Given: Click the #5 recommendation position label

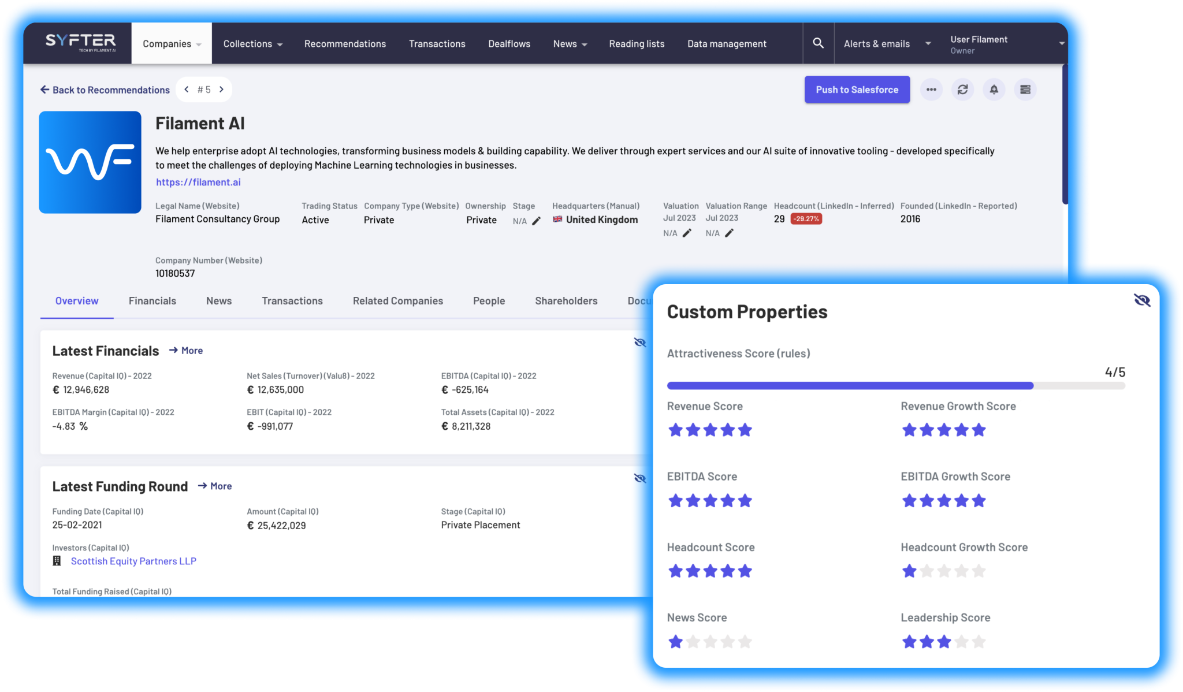Looking at the screenshot, I should (204, 90).
